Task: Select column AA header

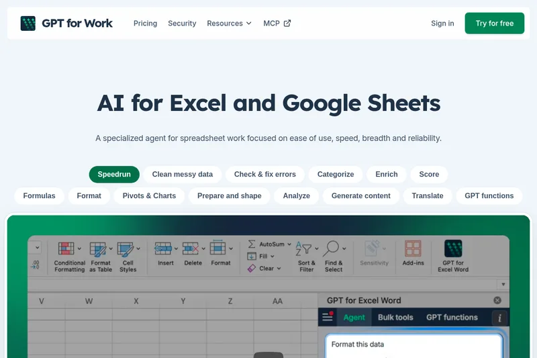Action: tap(277, 301)
